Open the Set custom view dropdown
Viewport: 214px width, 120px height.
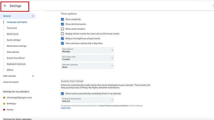[x=87, y=58]
